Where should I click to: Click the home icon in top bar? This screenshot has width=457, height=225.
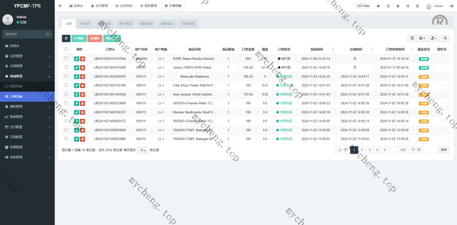(378, 6)
